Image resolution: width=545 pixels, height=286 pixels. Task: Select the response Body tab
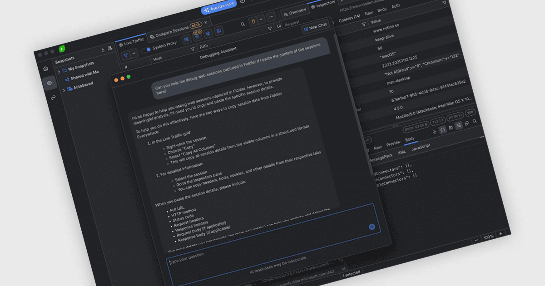point(410,139)
